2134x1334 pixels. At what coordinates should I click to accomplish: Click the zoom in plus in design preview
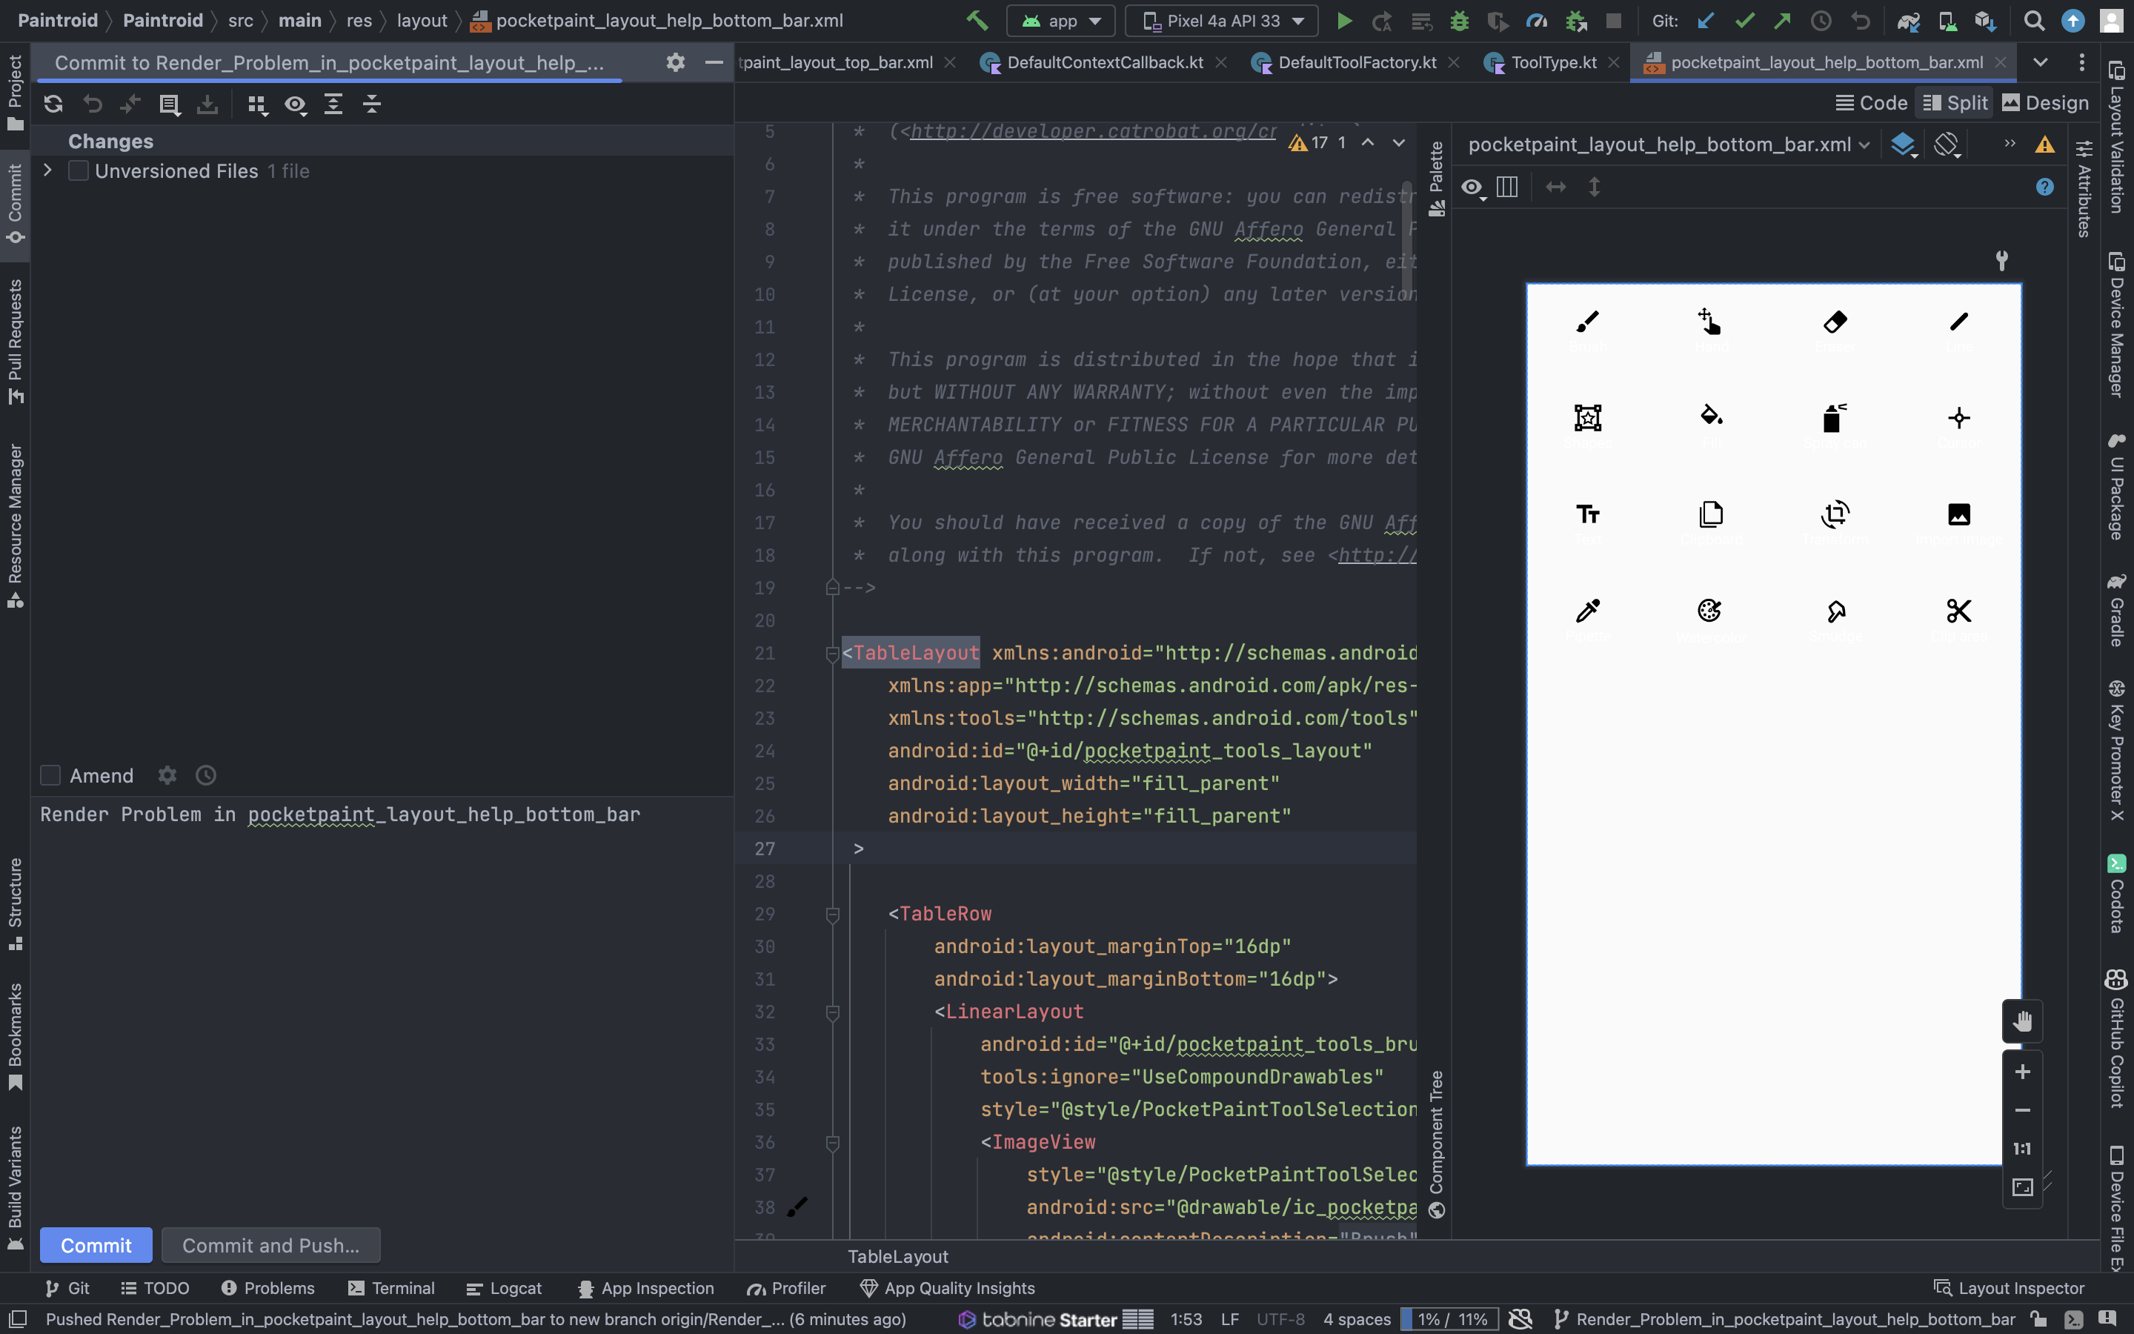[x=2022, y=1071]
